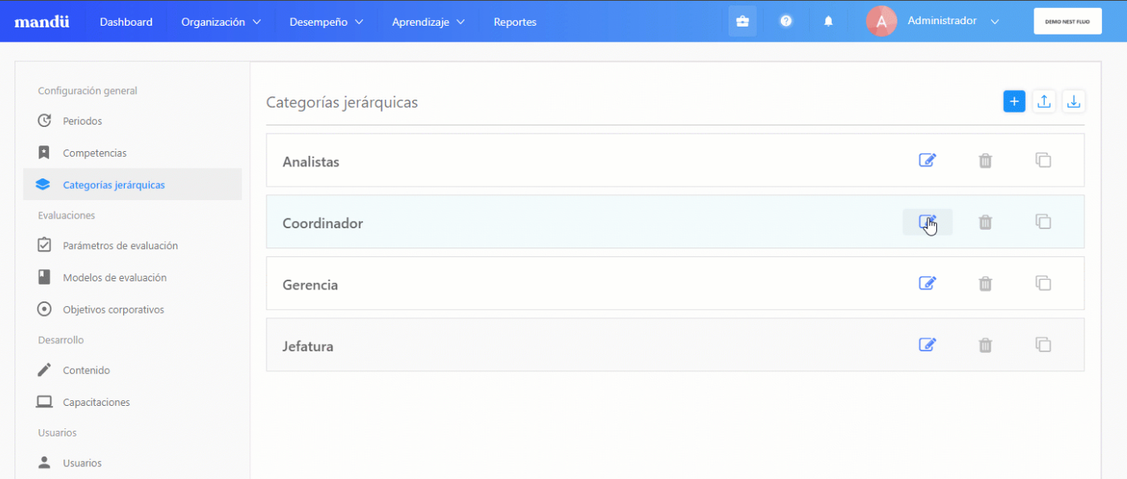
Task: Click the Modelos de evaluación book icon
Action: coord(44,277)
